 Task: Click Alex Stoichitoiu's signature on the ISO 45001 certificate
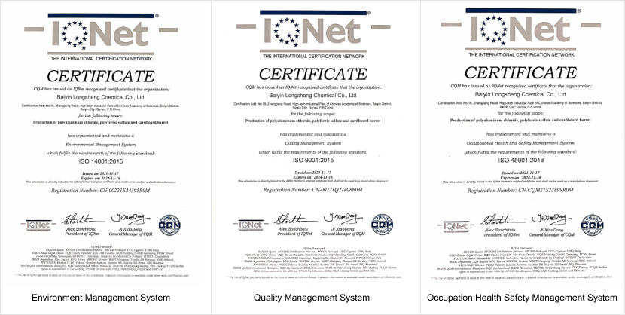(502, 220)
